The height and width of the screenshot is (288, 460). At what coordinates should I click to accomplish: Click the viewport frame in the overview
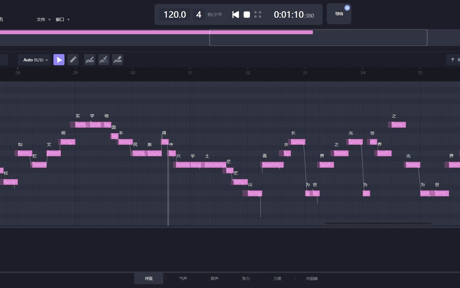coord(318,38)
